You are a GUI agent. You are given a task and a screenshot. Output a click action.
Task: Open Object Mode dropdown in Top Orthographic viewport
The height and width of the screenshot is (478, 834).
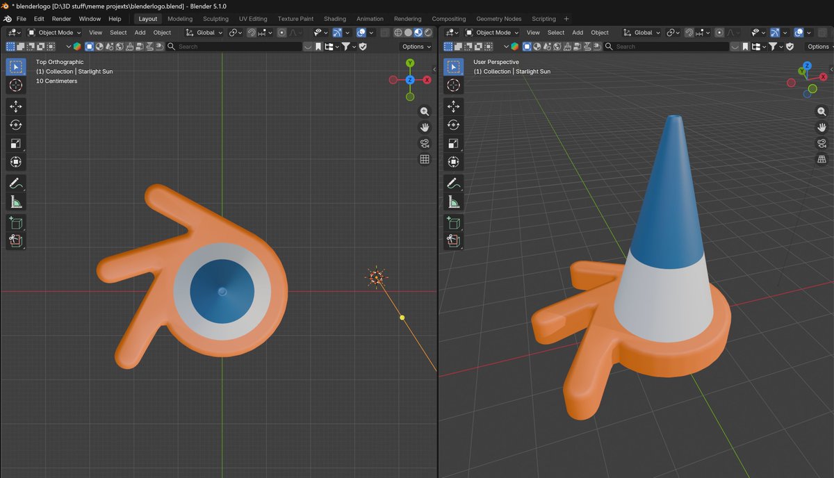coord(54,33)
